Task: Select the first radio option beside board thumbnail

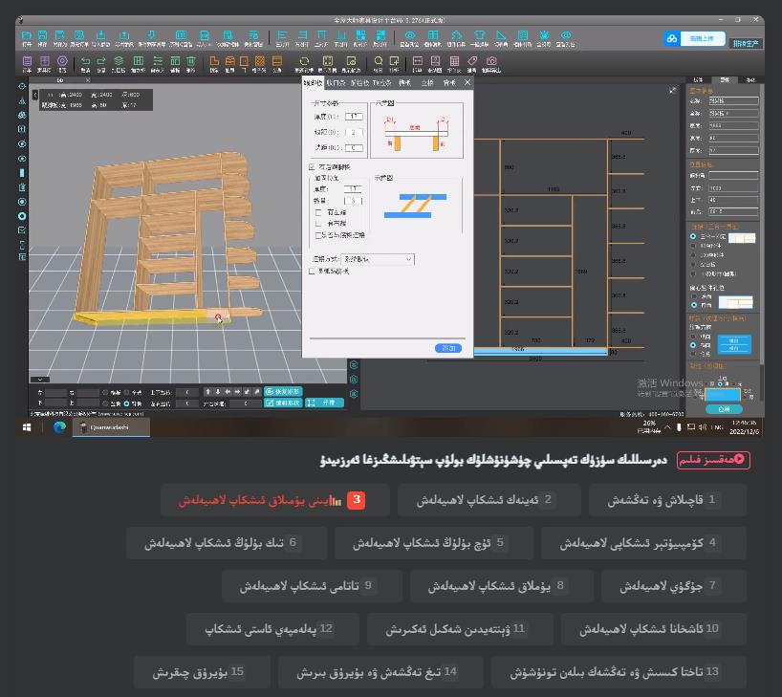Action: [693, 236]
